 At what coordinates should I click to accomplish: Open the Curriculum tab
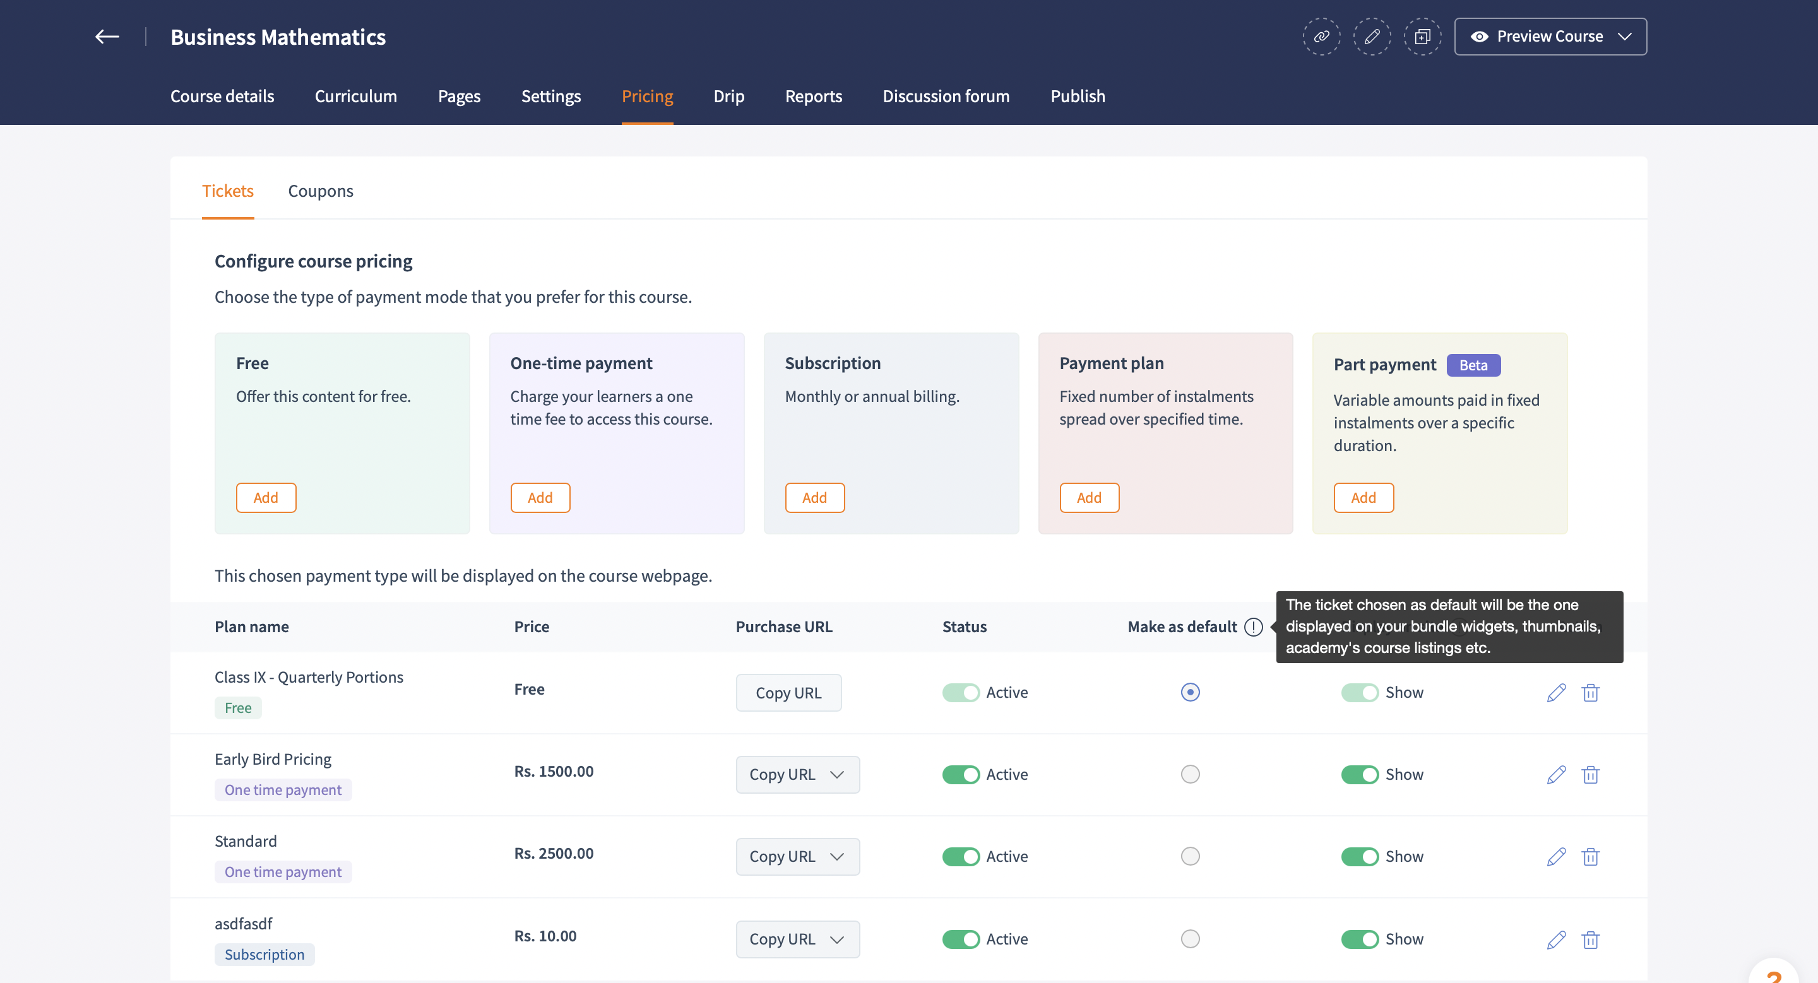point(355,97)
